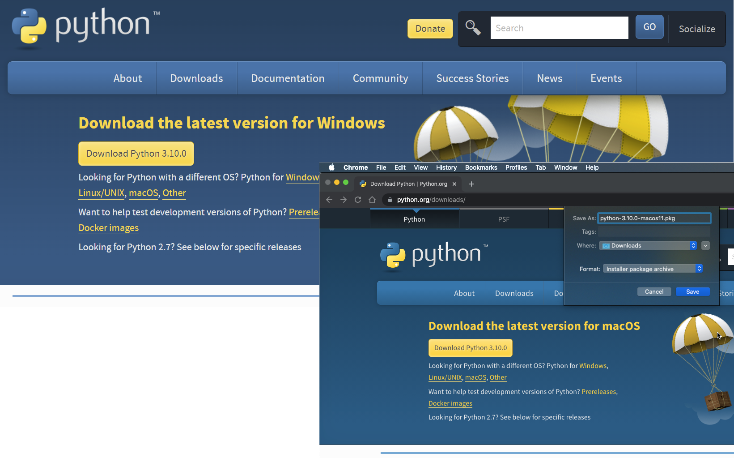
Task: Reload the page in Chrome
Action: coord(358,200)
